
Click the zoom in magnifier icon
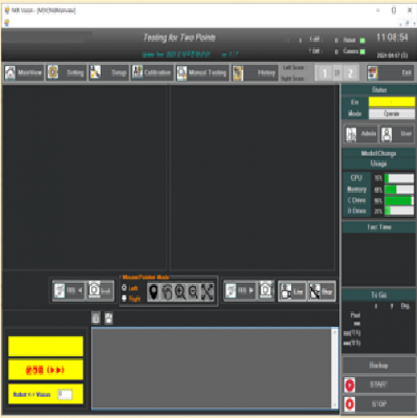(180, 292)
